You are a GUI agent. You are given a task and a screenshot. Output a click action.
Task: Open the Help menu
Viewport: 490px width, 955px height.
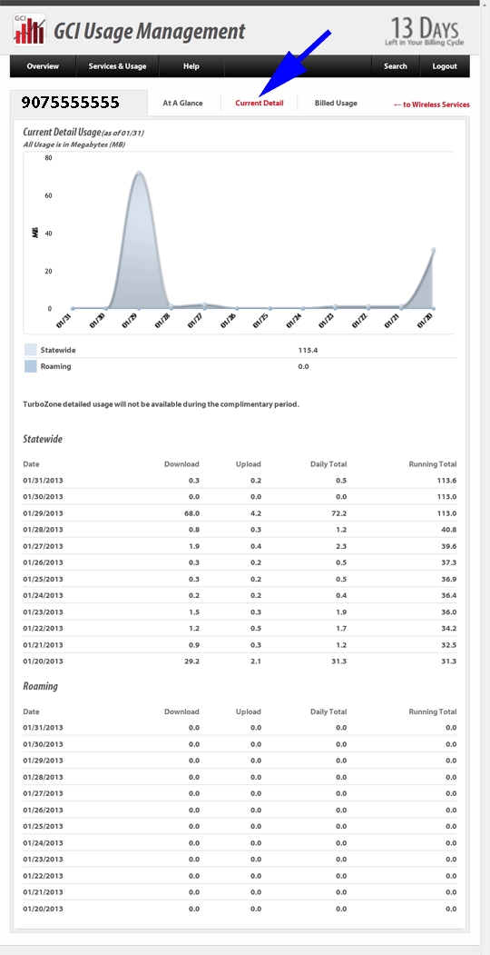[191, 66]
